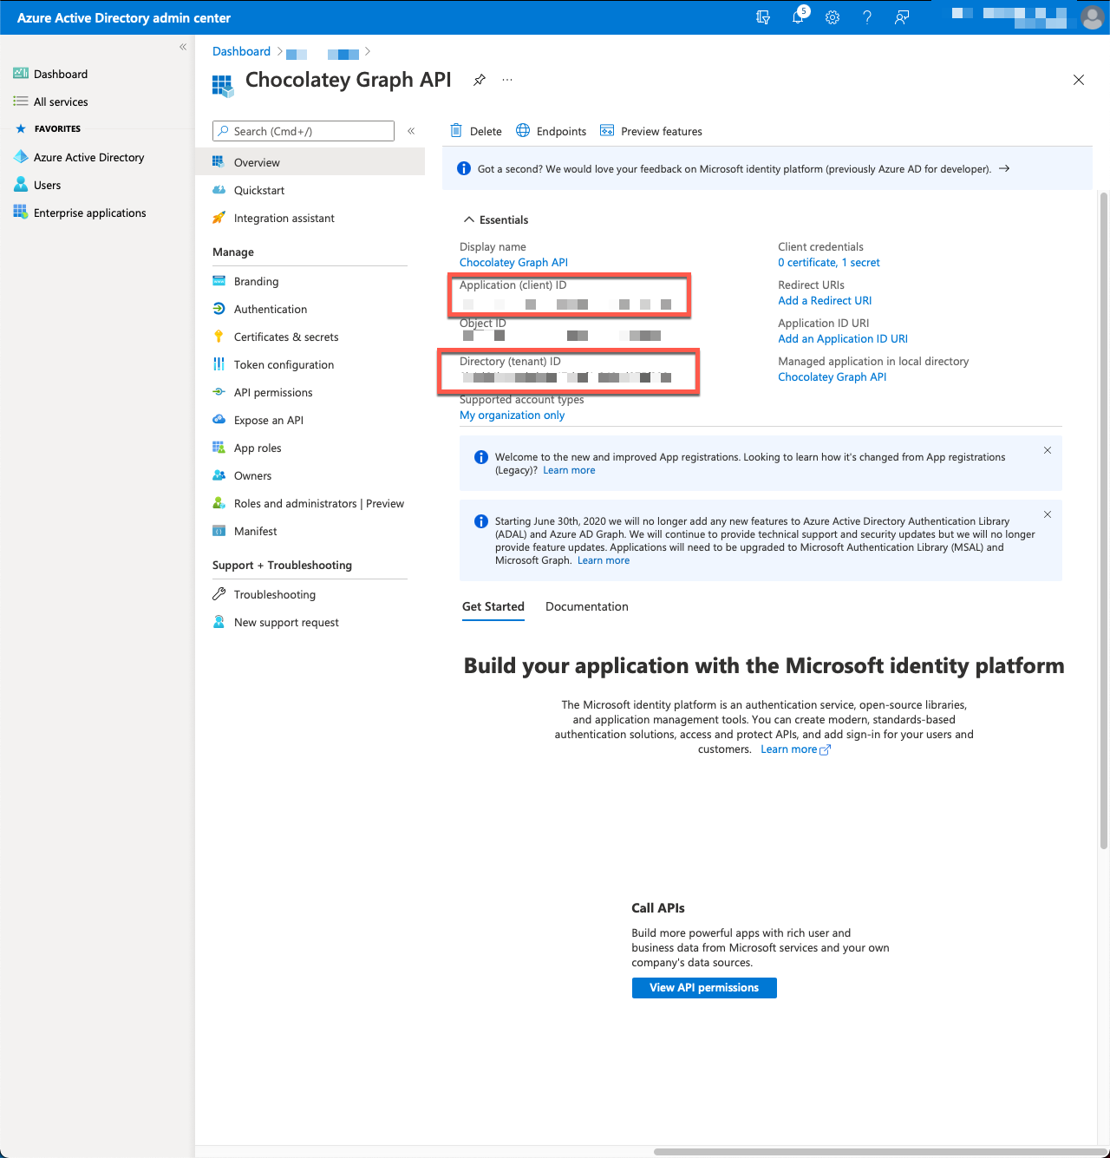The height and width of the screenshot is (1158, 1110).
Task: Collapse the left favorites sidebar
Action: [183, 47]
